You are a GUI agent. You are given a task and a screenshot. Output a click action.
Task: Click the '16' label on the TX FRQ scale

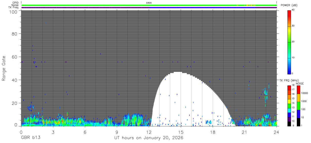click(293, 94)
